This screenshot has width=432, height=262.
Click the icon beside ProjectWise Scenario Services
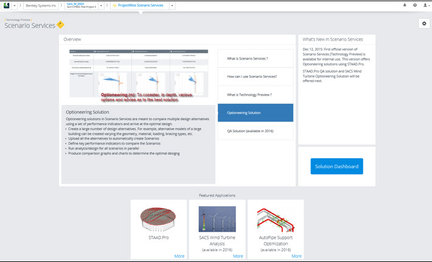point(114,5)
